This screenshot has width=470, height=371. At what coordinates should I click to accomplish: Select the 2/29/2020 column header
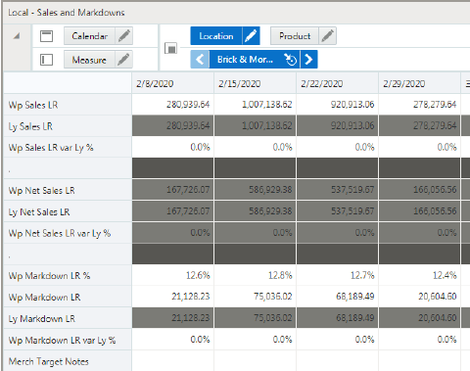(x=420, y=83)
